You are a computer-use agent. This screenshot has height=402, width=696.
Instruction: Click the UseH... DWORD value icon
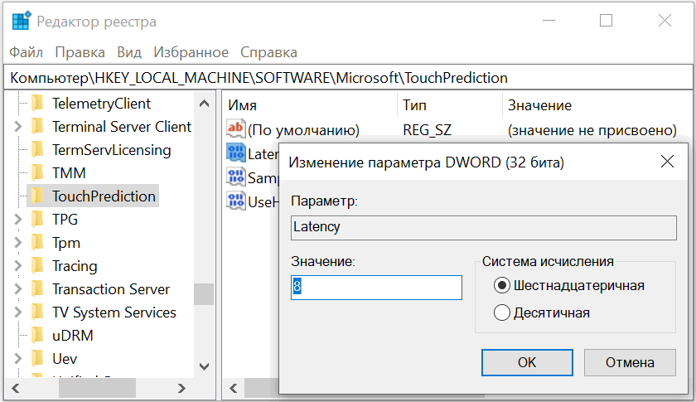235,201
